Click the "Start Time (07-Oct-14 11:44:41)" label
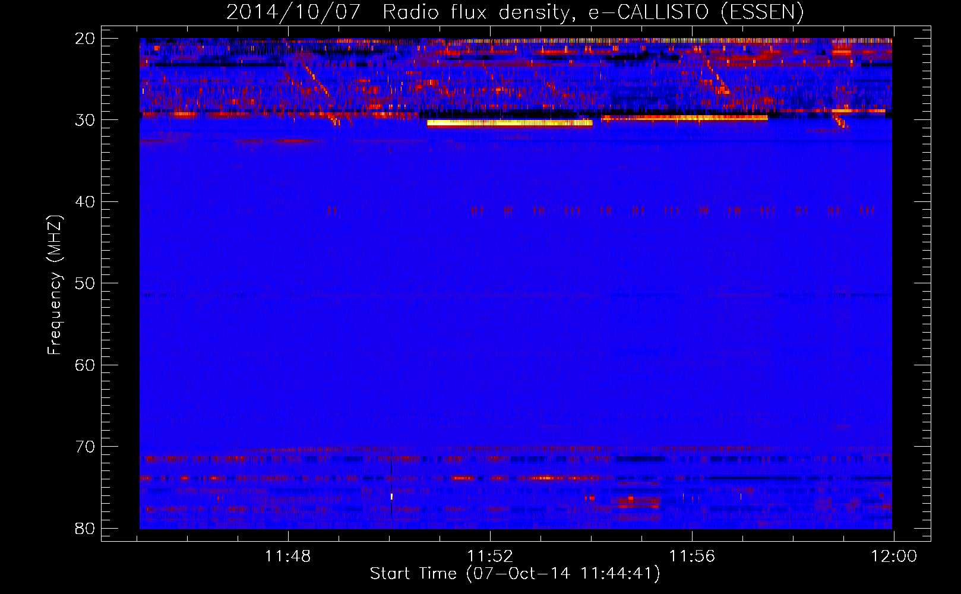The image size is (961, 594). (515, 573)
